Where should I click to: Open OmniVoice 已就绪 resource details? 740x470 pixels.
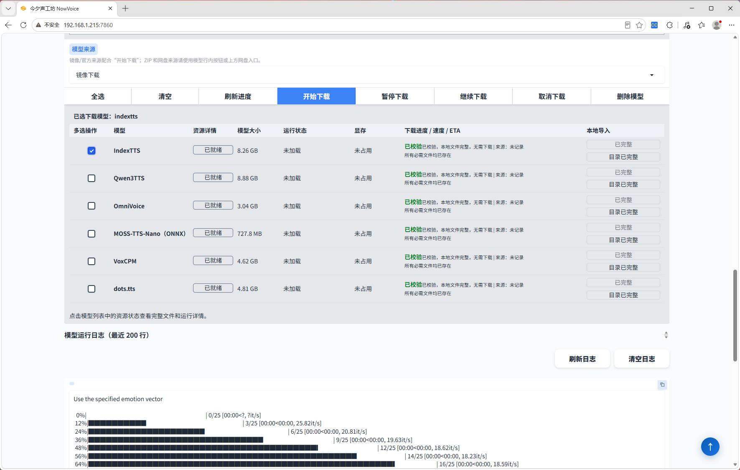tap(213, 205)
